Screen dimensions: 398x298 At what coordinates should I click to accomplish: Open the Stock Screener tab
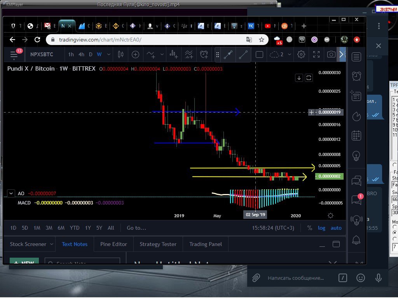click(x=28, y=244)
